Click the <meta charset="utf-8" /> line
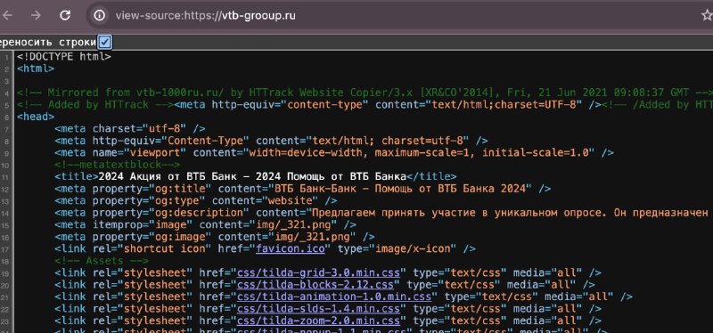This screenshot has width=713, height=333. pyautogui.click(x=130, y=128)
